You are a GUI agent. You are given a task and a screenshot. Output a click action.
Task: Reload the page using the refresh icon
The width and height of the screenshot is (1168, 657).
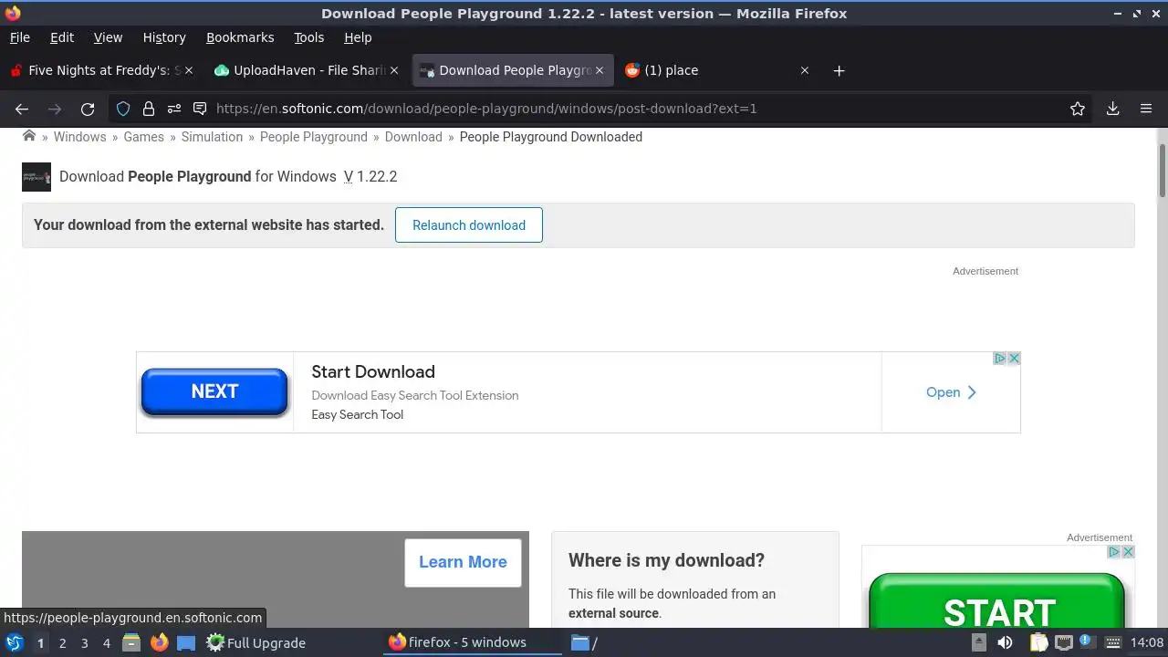click(88, 109)
